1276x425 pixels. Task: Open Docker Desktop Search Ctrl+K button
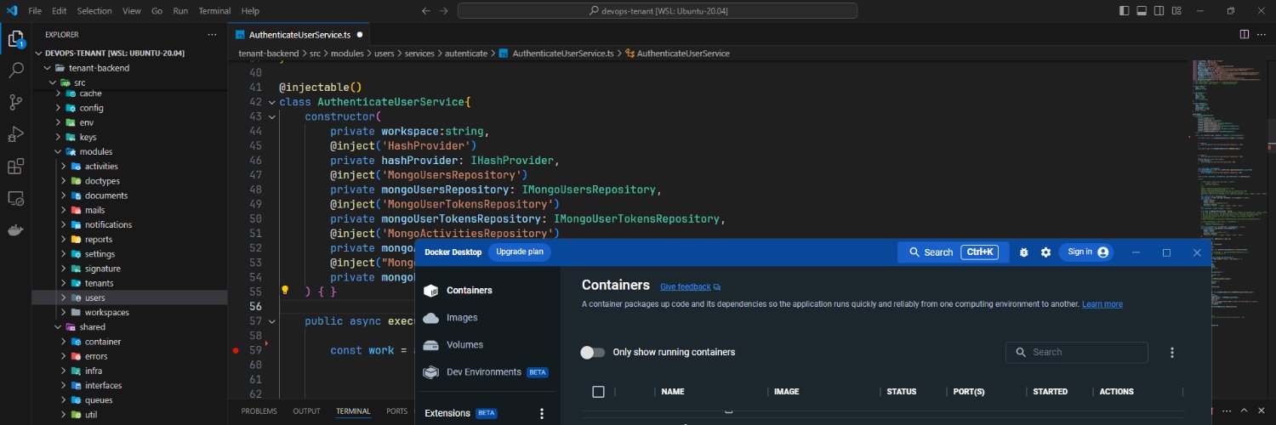953,252
